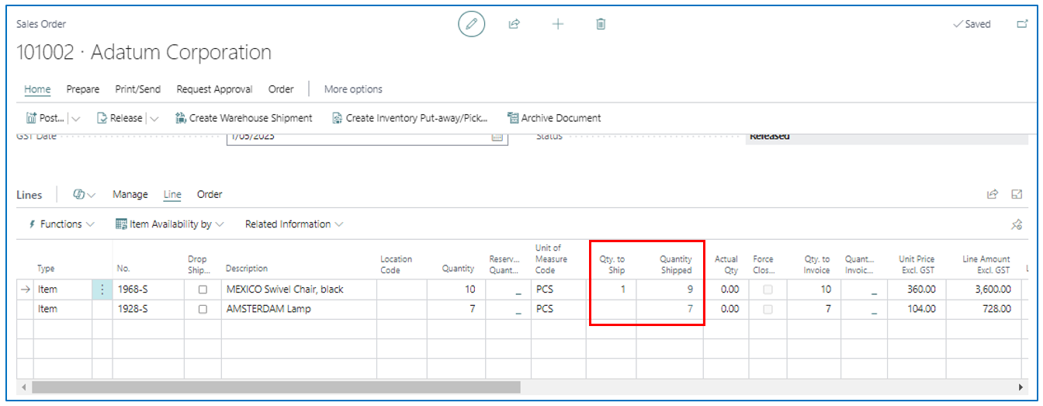Click the share icon in header
The height and width of the screenshot is (406, 1043).
click(514, 24)
